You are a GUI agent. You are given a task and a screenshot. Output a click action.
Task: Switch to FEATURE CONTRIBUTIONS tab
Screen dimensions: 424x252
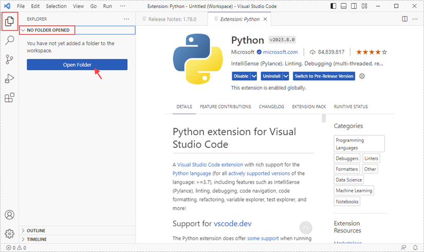pos(226,106)
